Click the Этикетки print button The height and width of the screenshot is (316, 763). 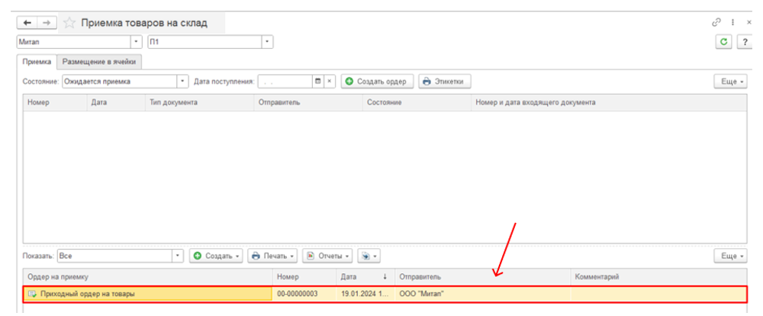pyautogui.click(x=444, y=82)
